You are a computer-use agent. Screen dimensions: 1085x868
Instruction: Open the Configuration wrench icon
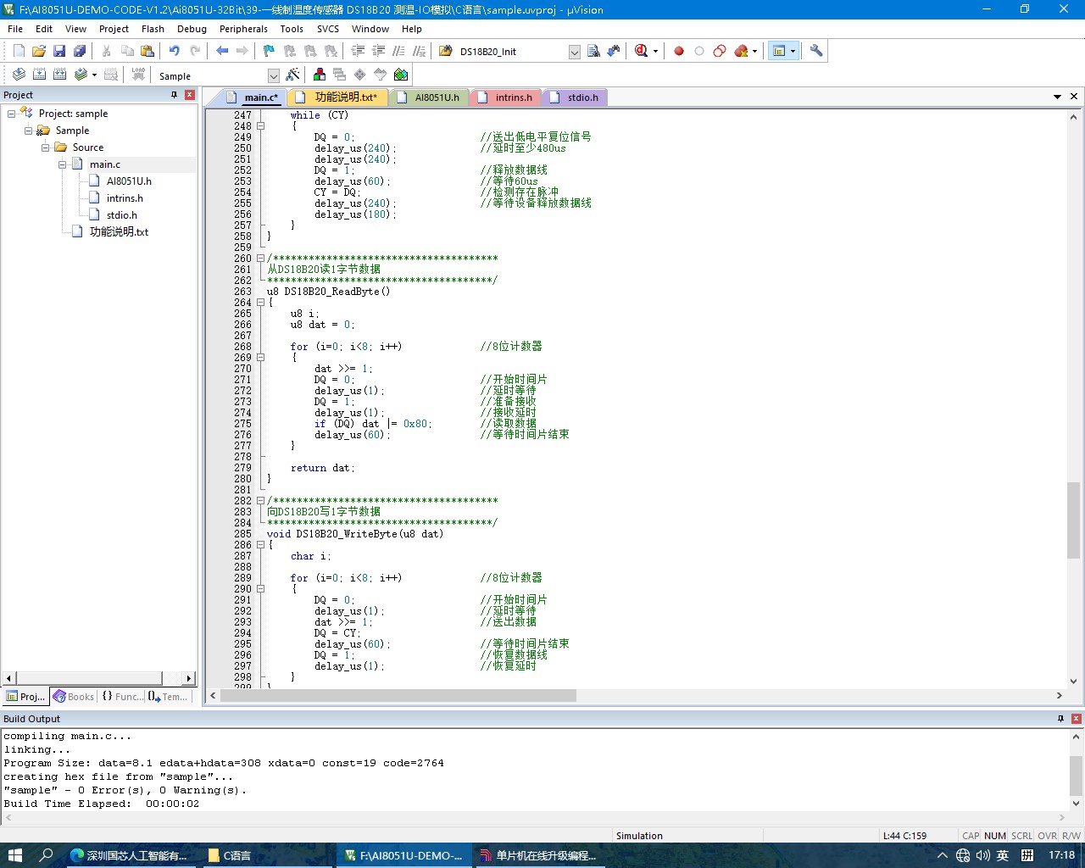click(x=816, y=51)
